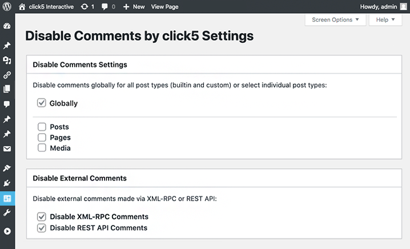Viewport: 410px width, 249px height.
Task: Click the page title Disable Comments by click5 Settings
Action: [x=139, y=36]
